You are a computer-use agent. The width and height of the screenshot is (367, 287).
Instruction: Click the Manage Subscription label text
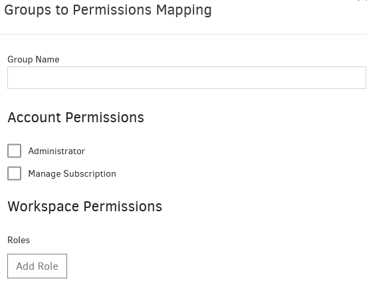tap(72, 174)
